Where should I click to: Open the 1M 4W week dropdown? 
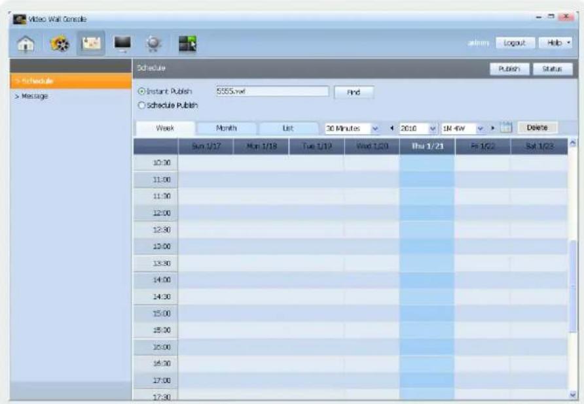(463, 128)
